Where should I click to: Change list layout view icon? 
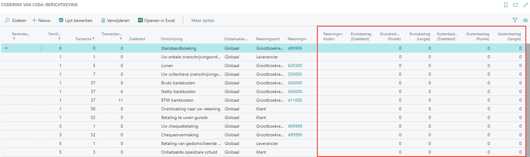point(525,20)
